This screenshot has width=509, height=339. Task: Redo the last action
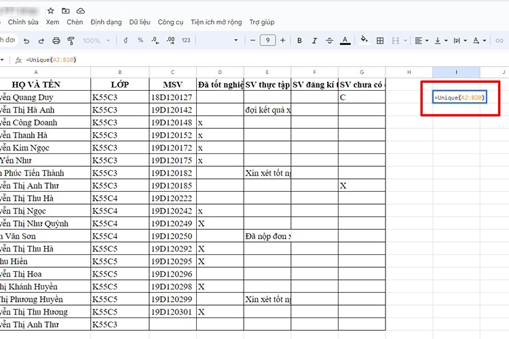coord(41,41)
